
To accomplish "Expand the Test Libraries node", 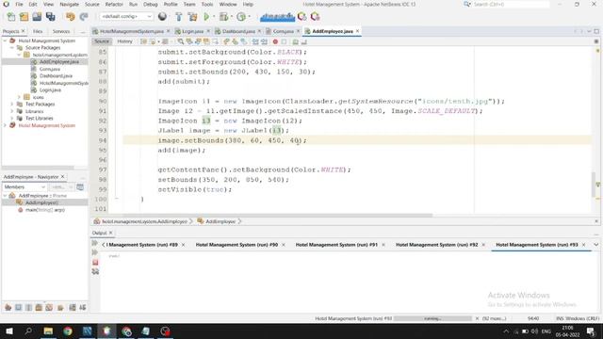I will pos(12,119).
